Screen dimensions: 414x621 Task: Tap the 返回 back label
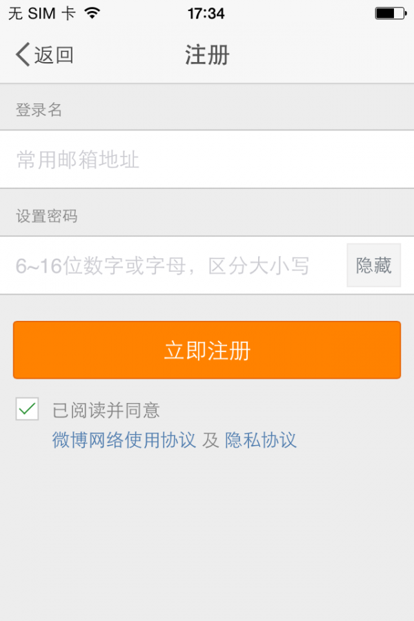pyautogui.click(x=54, y=55)
